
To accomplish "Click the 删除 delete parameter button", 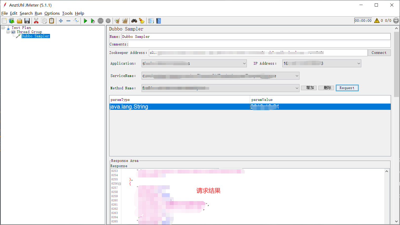I will pos(326,88).
